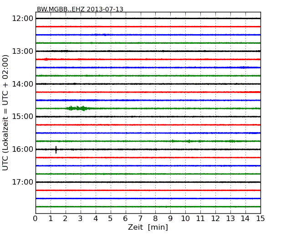
Task: Click the large green burst before 15:00
Action: click(78, 108)
